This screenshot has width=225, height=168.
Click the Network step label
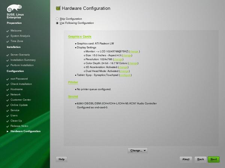click(15, 94)
